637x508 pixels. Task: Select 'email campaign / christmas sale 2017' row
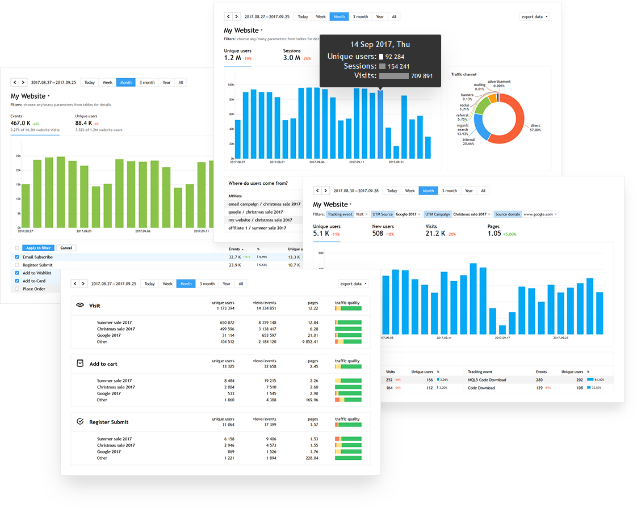coord(264,204)
